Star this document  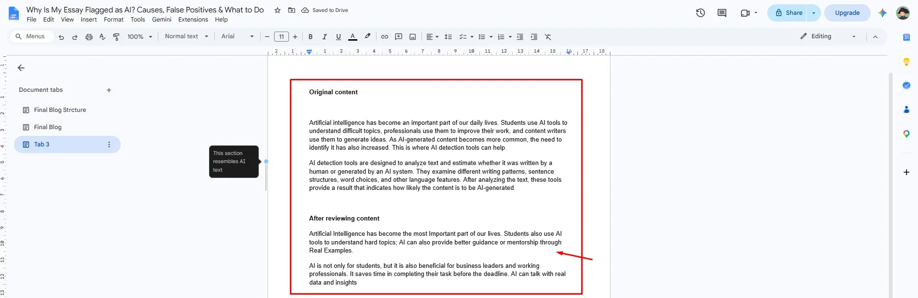point(277,10)
